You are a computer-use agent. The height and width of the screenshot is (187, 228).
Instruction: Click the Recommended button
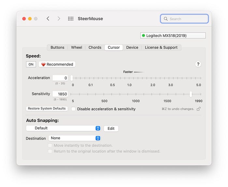click(x=57, y=64)
